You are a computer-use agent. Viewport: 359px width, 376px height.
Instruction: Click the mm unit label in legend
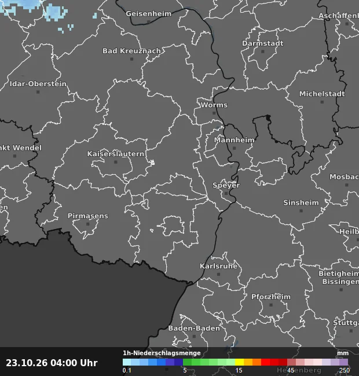pyautogui.click(x=343, y=353)
